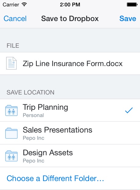Tap the Design Assets shared folder icon

click(11, 156)
